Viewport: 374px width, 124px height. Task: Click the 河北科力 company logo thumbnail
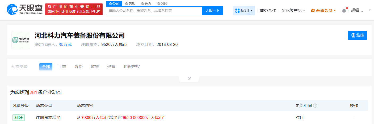point(21,40)
